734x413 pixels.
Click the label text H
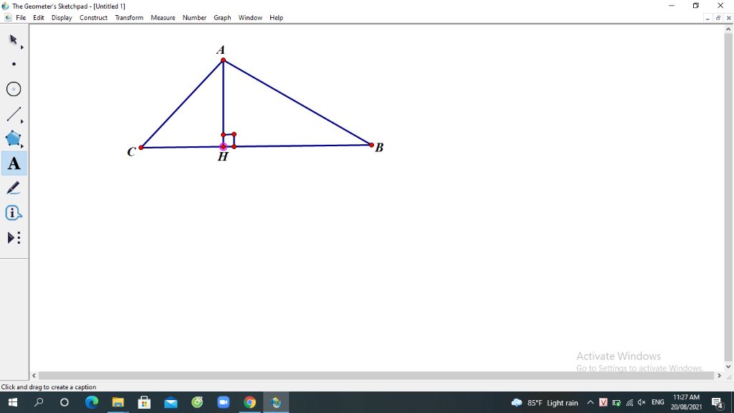(x=223, y=157)
